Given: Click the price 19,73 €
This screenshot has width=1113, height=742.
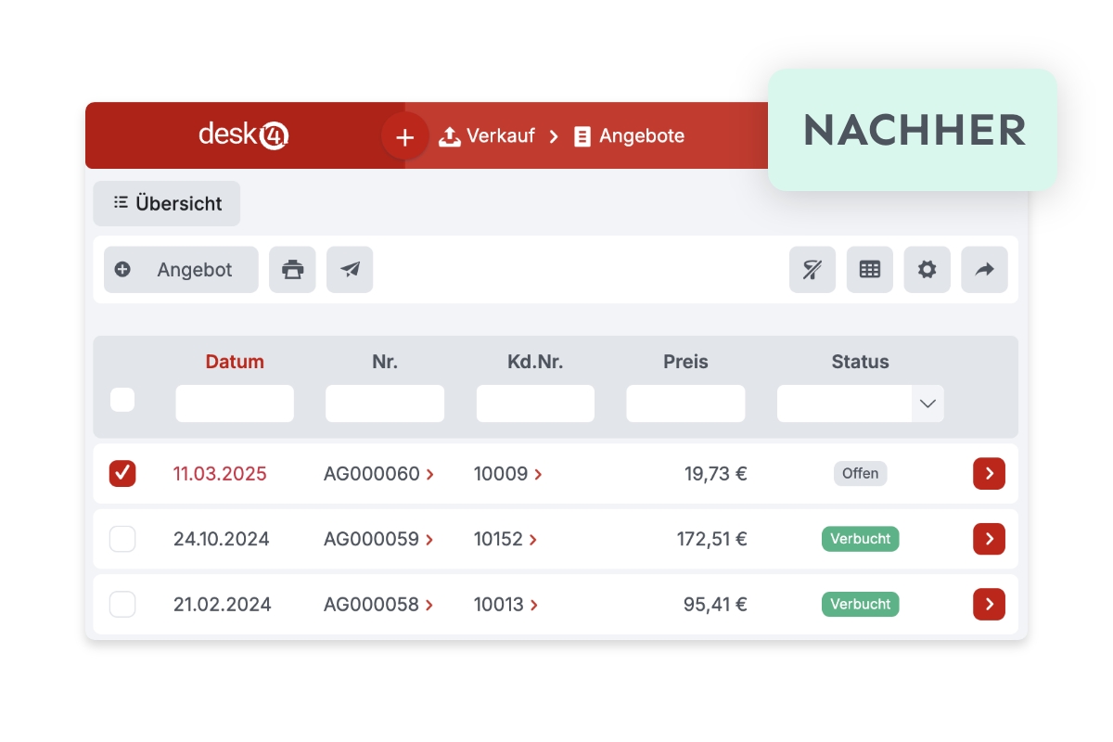Looking at the screenshot, I should (x=716, y=474).
